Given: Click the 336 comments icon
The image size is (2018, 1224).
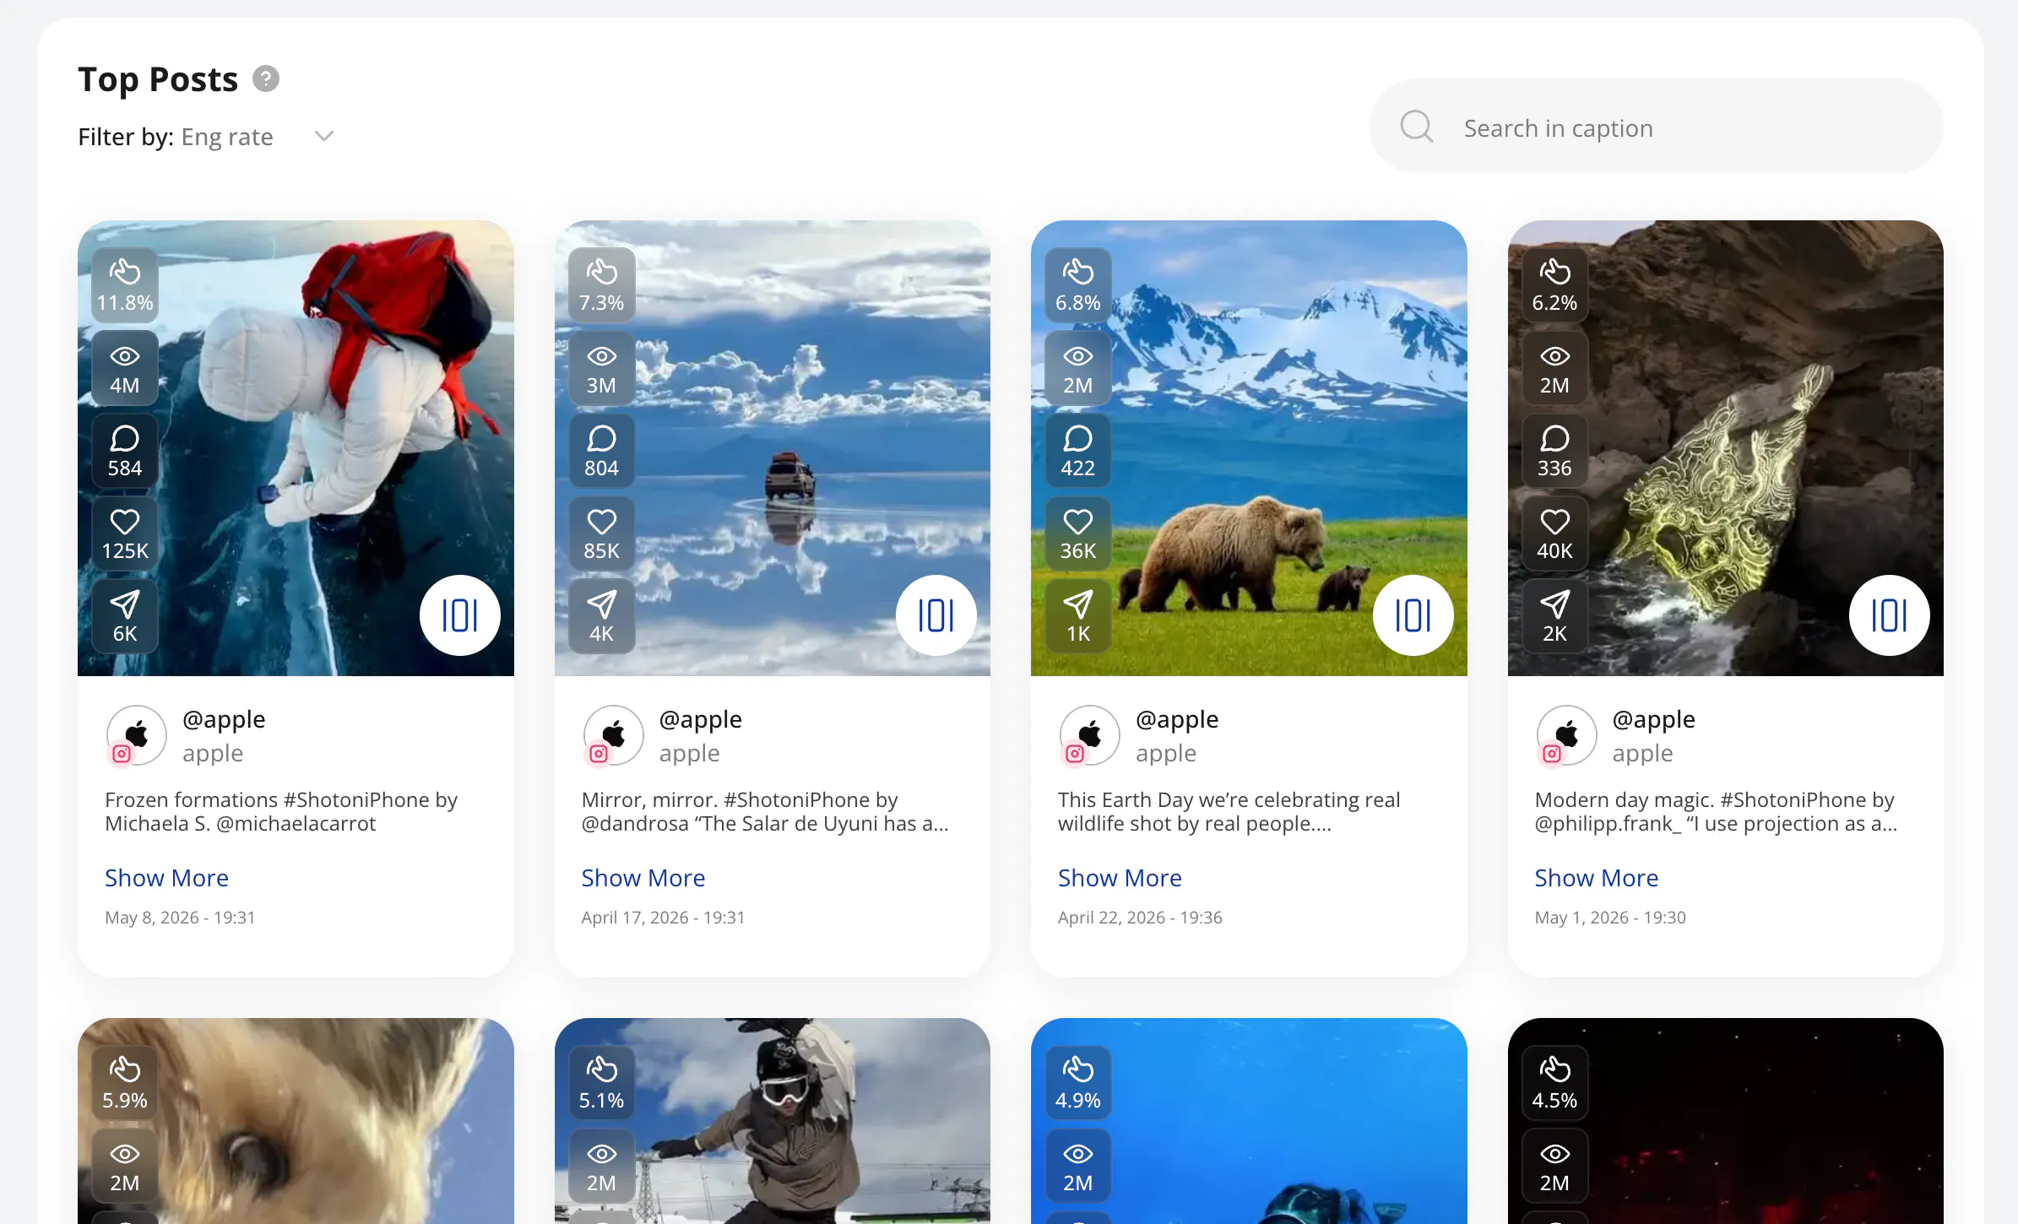Looking at the screenshot, I should [x=1555, y=438].
